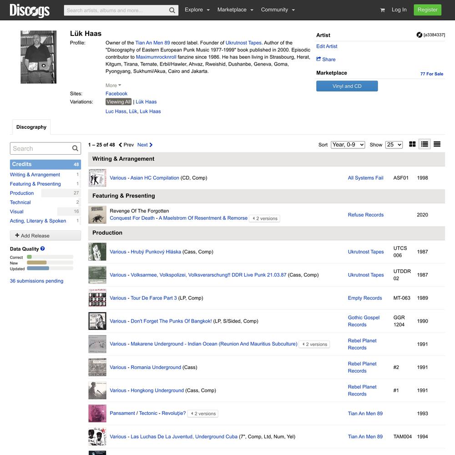Screen dimensions: 455x455
Task: Click the Correct data quality bar
Action: tap(50, 257)
